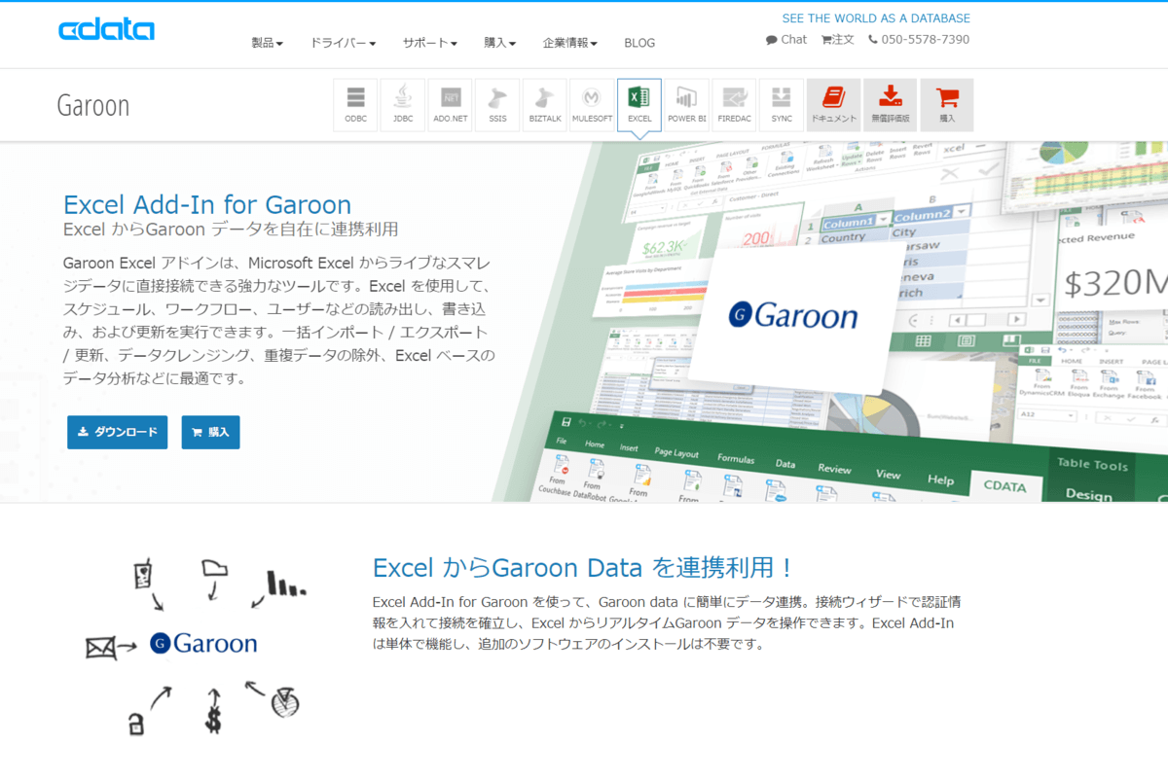Click the Excel からGaroon Data を連携利用 heading

(x=583, y=568)
